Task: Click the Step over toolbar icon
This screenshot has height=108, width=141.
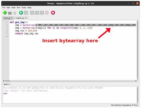Action: point(32,13)
